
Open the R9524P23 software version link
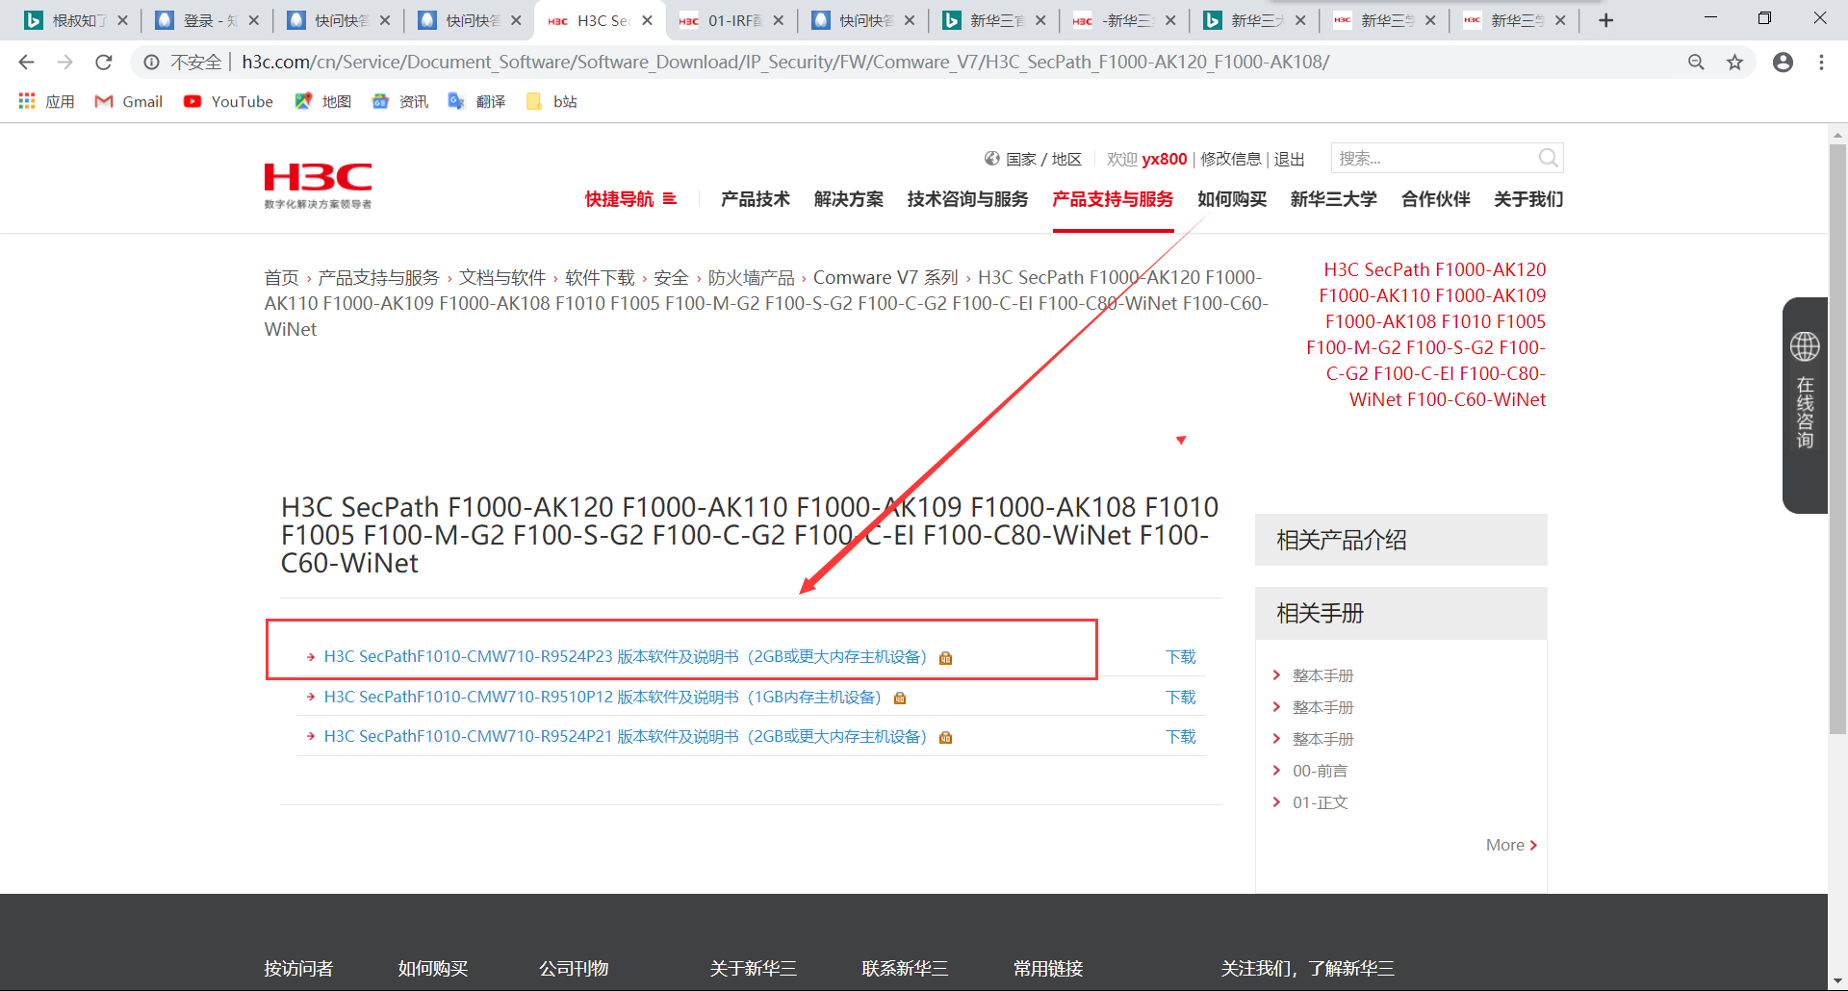tap(626, 657)
